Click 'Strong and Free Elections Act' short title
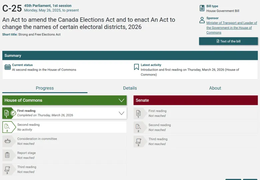Image resolution: width=260 pixels, height=180 pixels. tap(39, 34)
